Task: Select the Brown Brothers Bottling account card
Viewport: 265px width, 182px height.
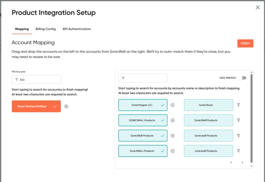Action: [36, 106]
